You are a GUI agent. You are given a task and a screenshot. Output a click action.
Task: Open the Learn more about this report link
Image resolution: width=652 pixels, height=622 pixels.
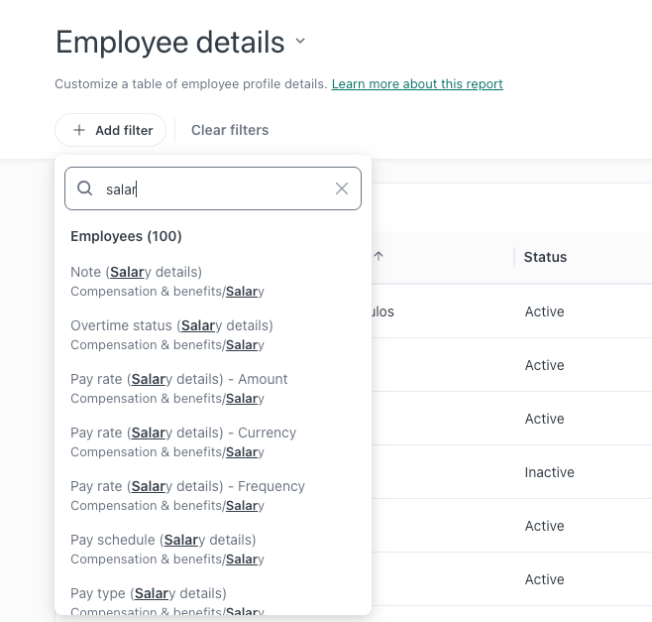(x=417, y=84)
